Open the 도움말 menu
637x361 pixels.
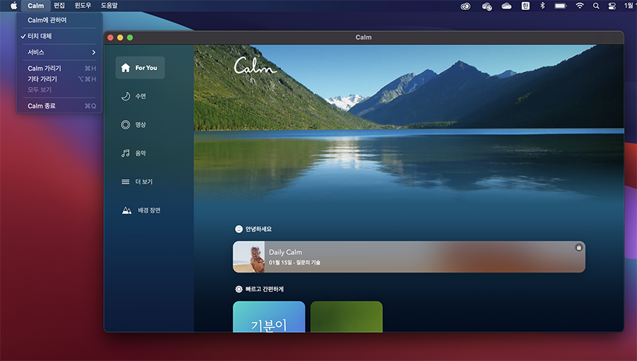[109, 6]
